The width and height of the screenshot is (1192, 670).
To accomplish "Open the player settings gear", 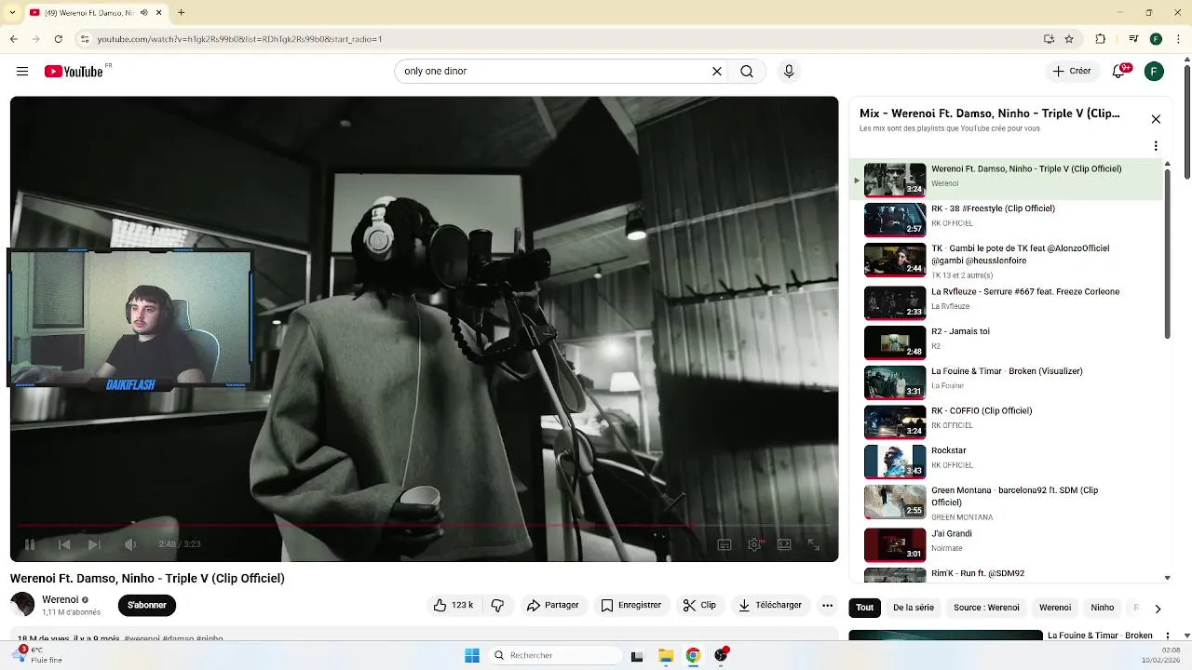I will [755, 545].
